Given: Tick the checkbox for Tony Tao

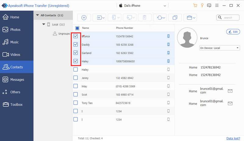Looking at the screenshot, I should (76, 103).
